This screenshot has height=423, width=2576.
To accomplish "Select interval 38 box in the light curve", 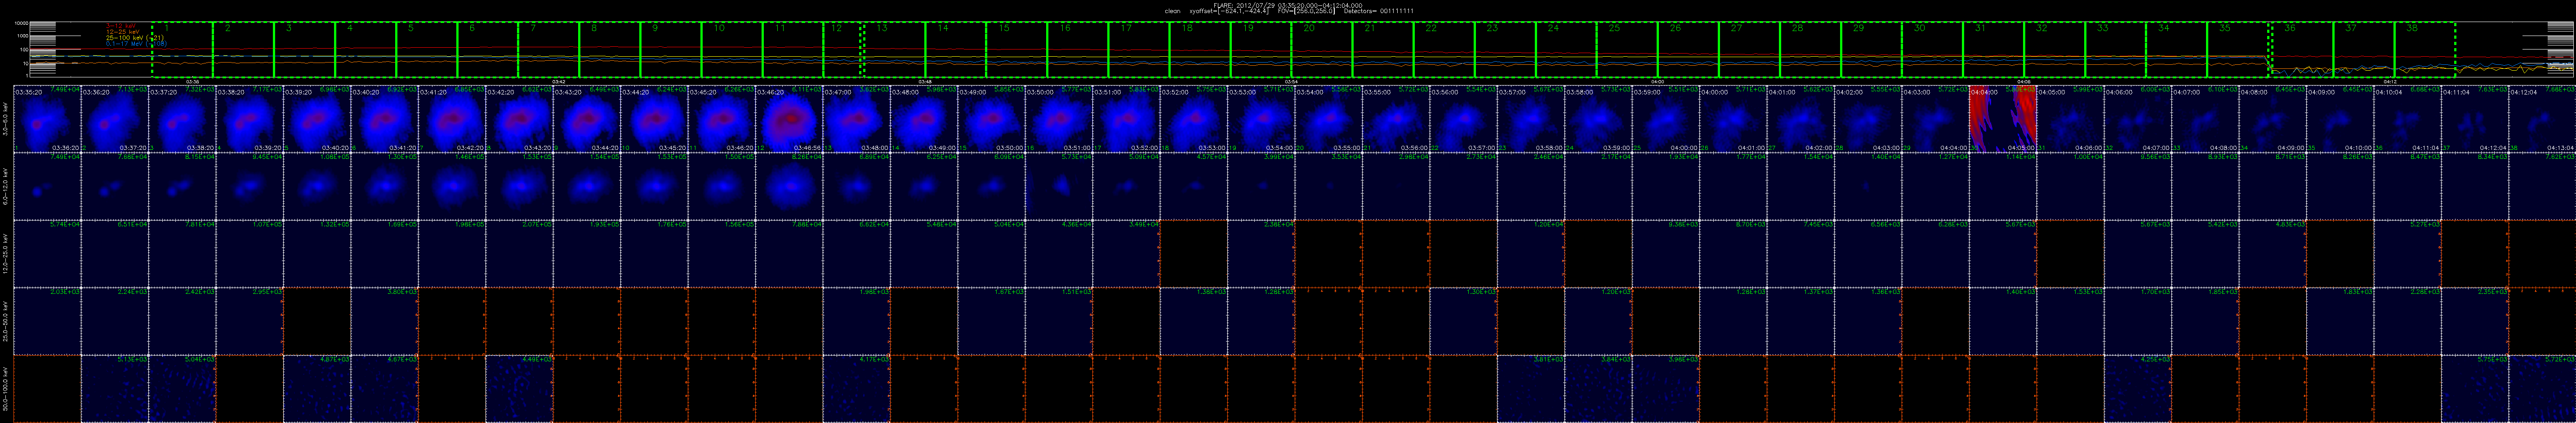I will (x=2425, y=50).
